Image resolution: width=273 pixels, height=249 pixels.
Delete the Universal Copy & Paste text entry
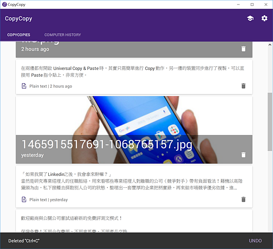243,86
